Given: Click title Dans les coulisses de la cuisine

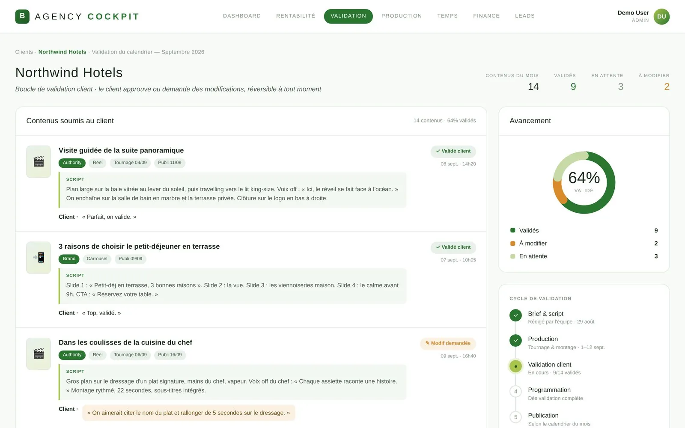Looking at the screenshot, I should pos(125,342).
